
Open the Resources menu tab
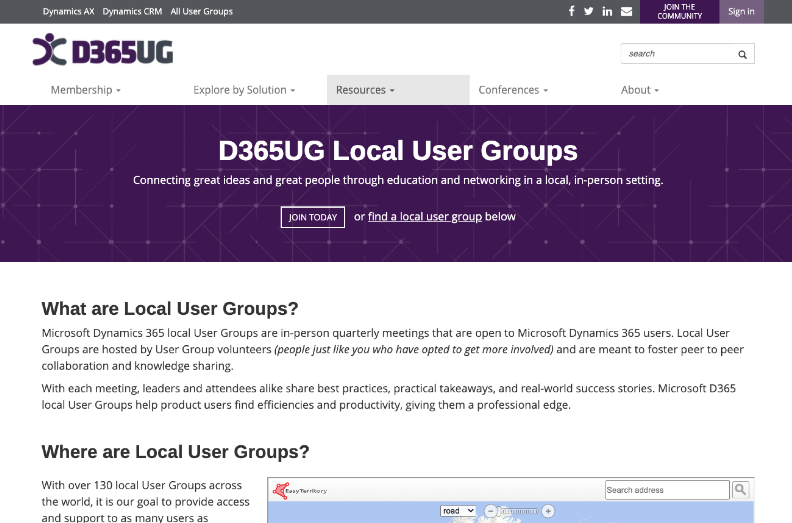tap(365, 90)
